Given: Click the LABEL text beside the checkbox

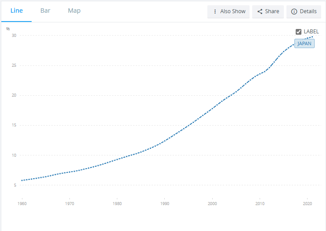Looking at the screenshot, I should click(x=311, y=32).
